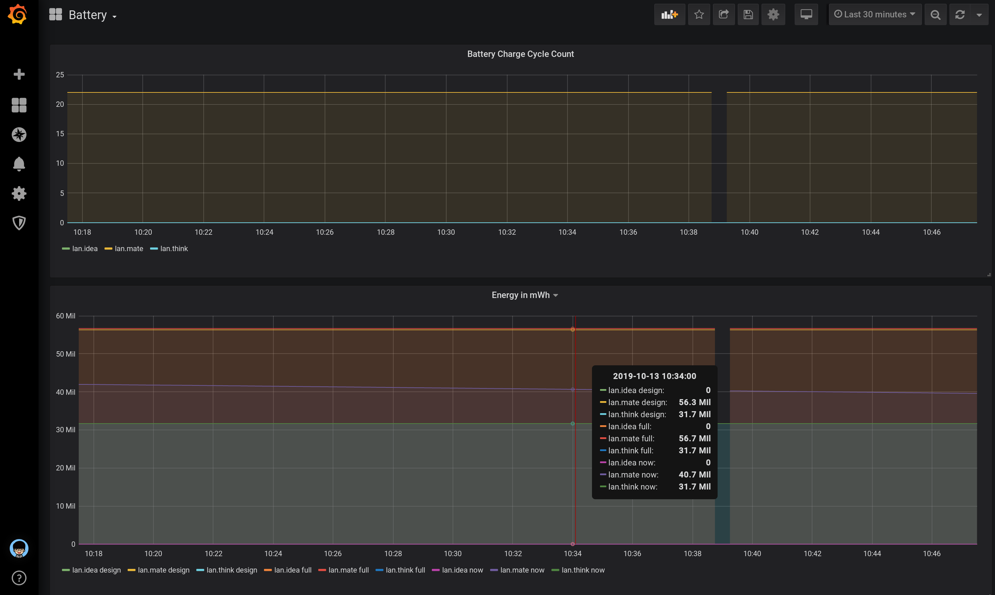
Task: Toggle lan.mate series in cycle count legend
Action: (x=128, y=248)
